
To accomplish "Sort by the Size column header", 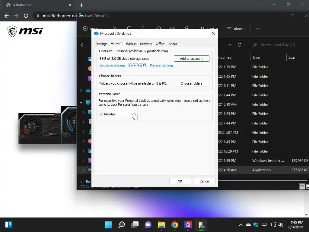I will tap(291, 57).
